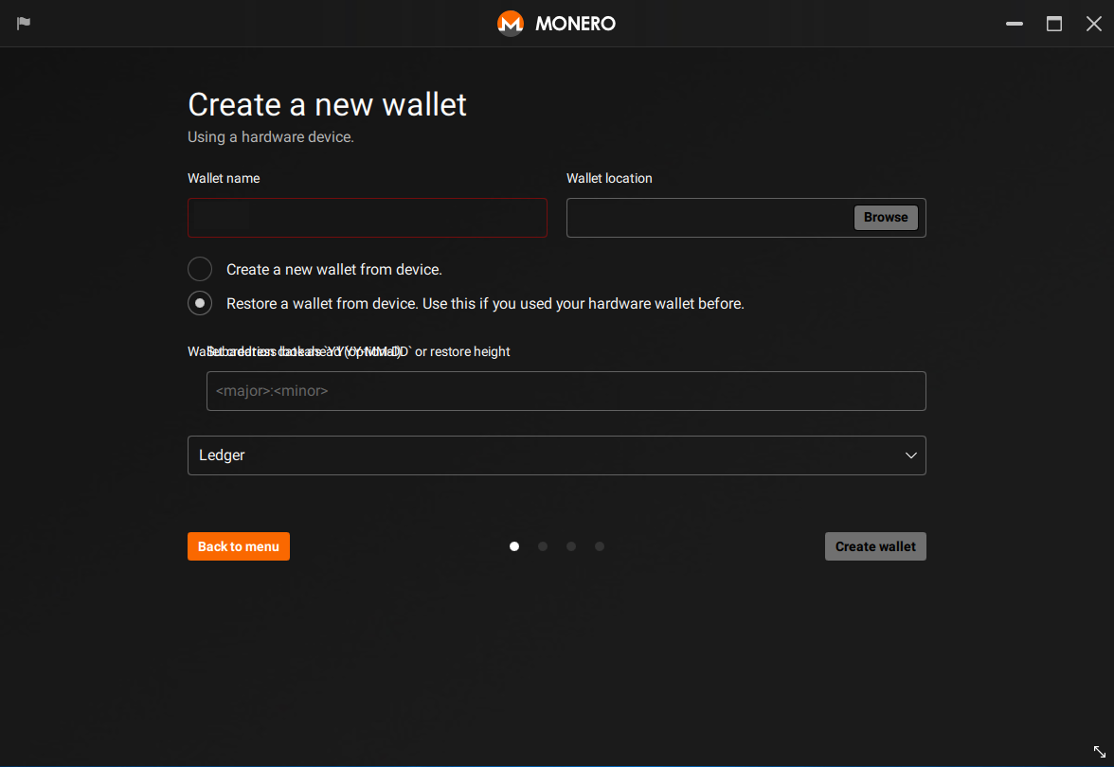Click the MONERO title text
The width and height of the screenshot is (1114, 767).
click(x=576, y=24)
